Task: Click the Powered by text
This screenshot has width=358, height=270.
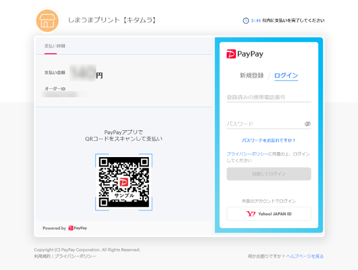Action: [54, 228]
